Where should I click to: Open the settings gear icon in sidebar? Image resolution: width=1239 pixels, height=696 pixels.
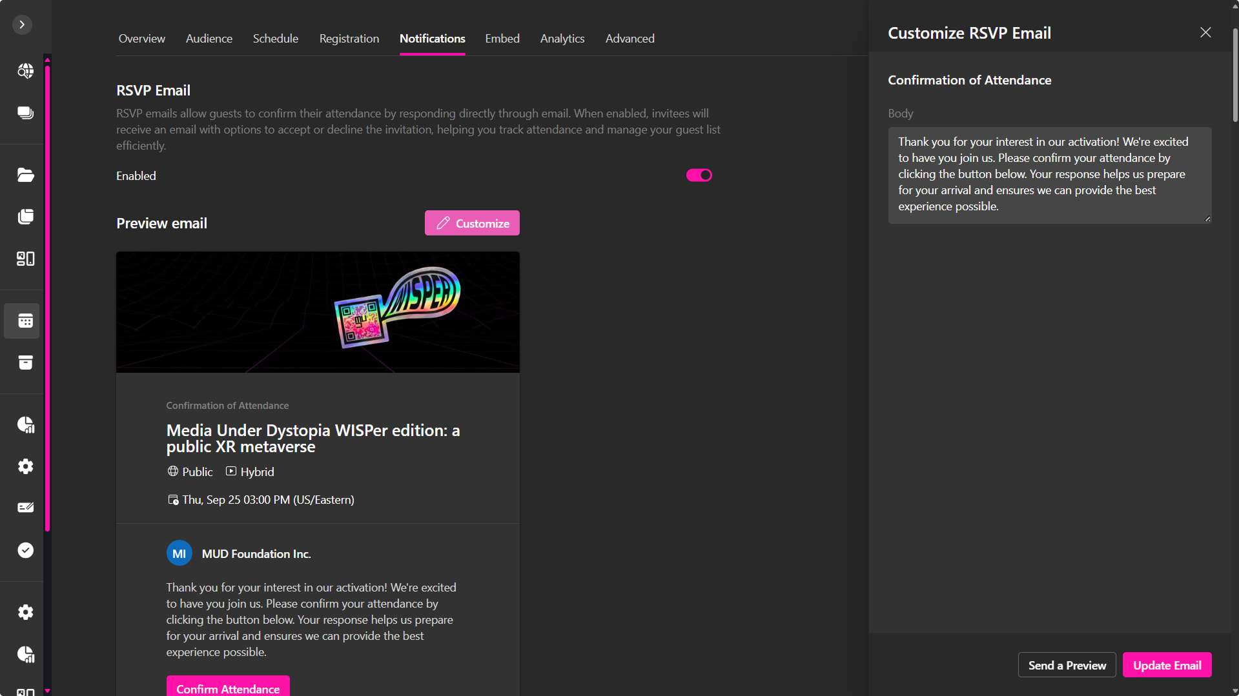25,466
